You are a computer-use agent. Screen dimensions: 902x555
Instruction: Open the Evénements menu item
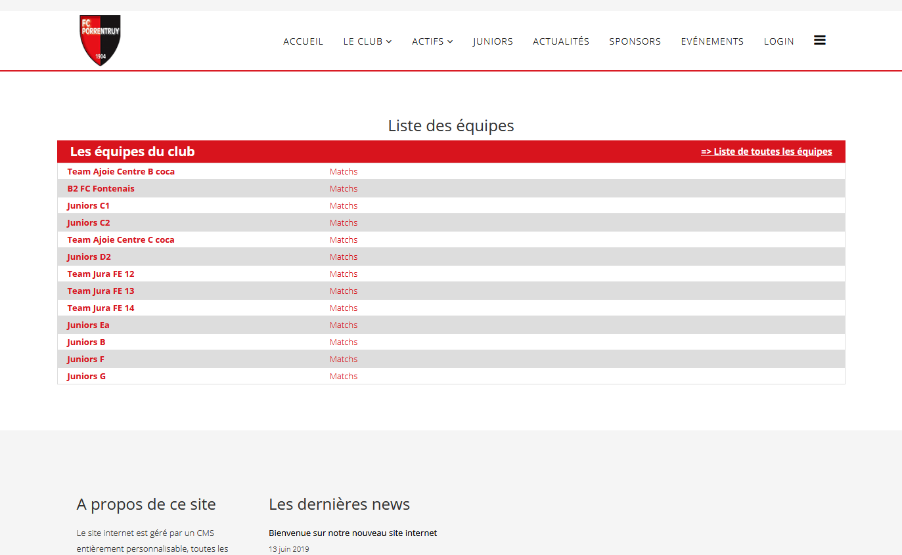pyautogui.click(x=712, y=41)
